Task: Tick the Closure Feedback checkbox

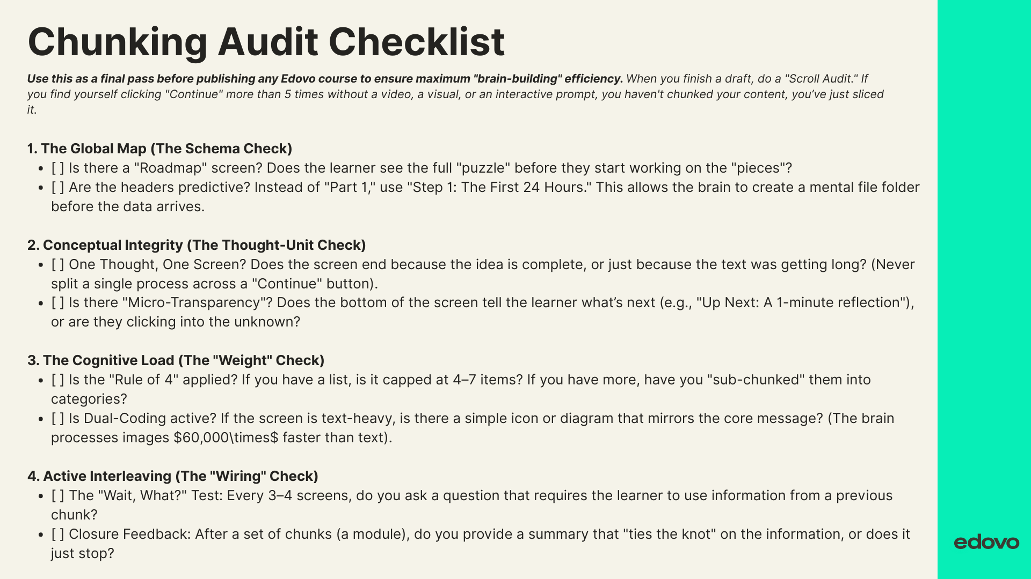Action: pos(58,535)
